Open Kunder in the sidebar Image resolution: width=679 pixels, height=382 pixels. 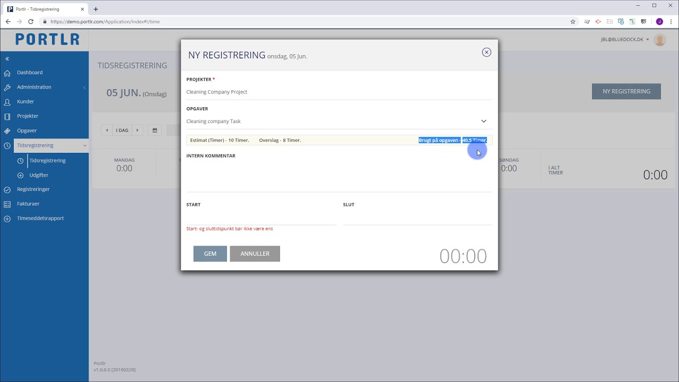(x=25, y=101)
